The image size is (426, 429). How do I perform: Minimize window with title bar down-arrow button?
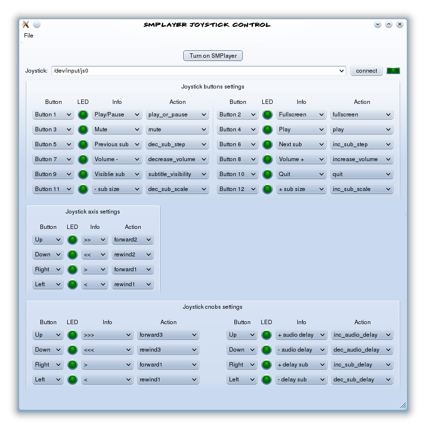(377, 25)
